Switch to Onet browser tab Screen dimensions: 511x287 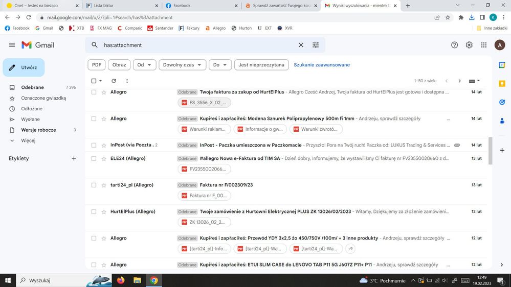(42, 6)
